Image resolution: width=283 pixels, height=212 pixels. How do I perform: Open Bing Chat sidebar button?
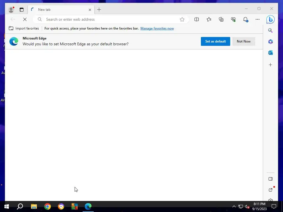(270, 20)
